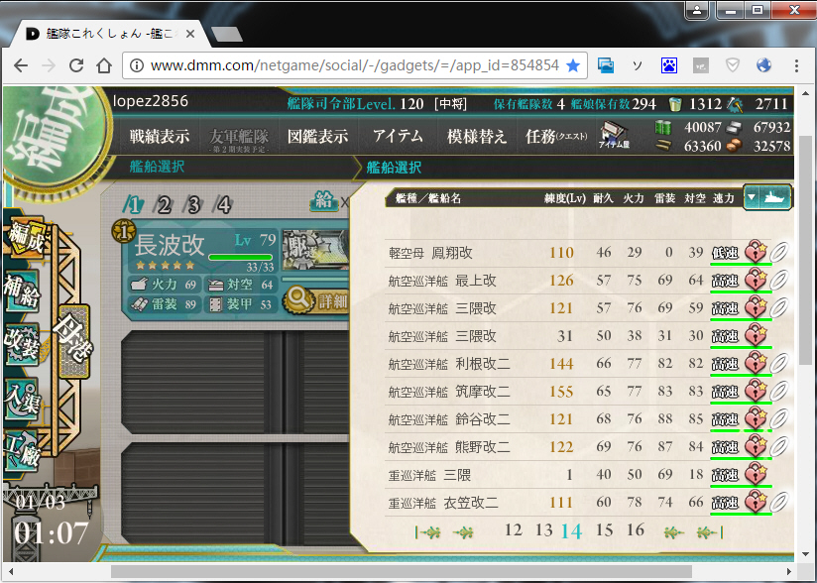Open the ship sort dropdown arrow
The width and height of the screenshot is (817, 583).
[752, 198]
